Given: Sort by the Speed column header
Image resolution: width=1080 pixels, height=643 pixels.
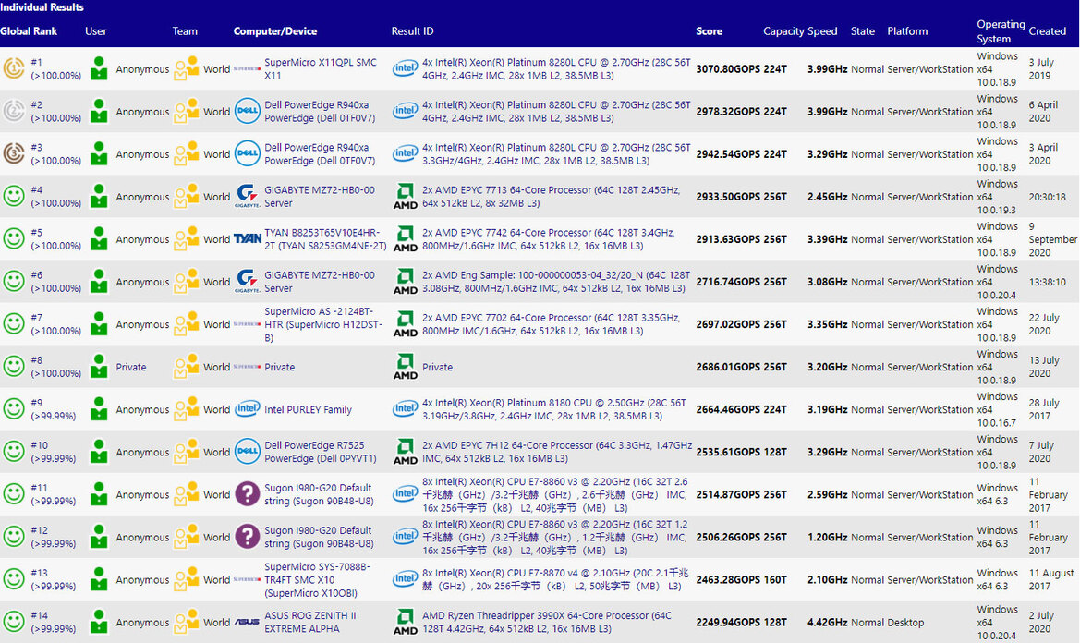Looking at the screenshot, I should (x=822, y=31).
